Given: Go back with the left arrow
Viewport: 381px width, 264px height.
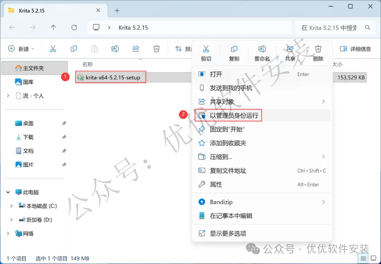Looking at the screenshot, I should pos(12,27).
